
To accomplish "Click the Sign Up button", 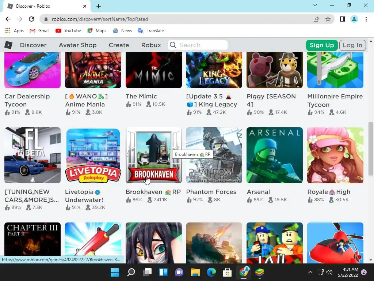I will click(x=322, y=45).
